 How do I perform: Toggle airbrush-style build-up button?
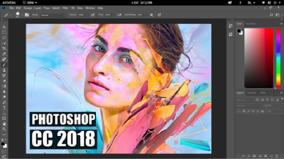pyautogui.click(x=119, y=15)
